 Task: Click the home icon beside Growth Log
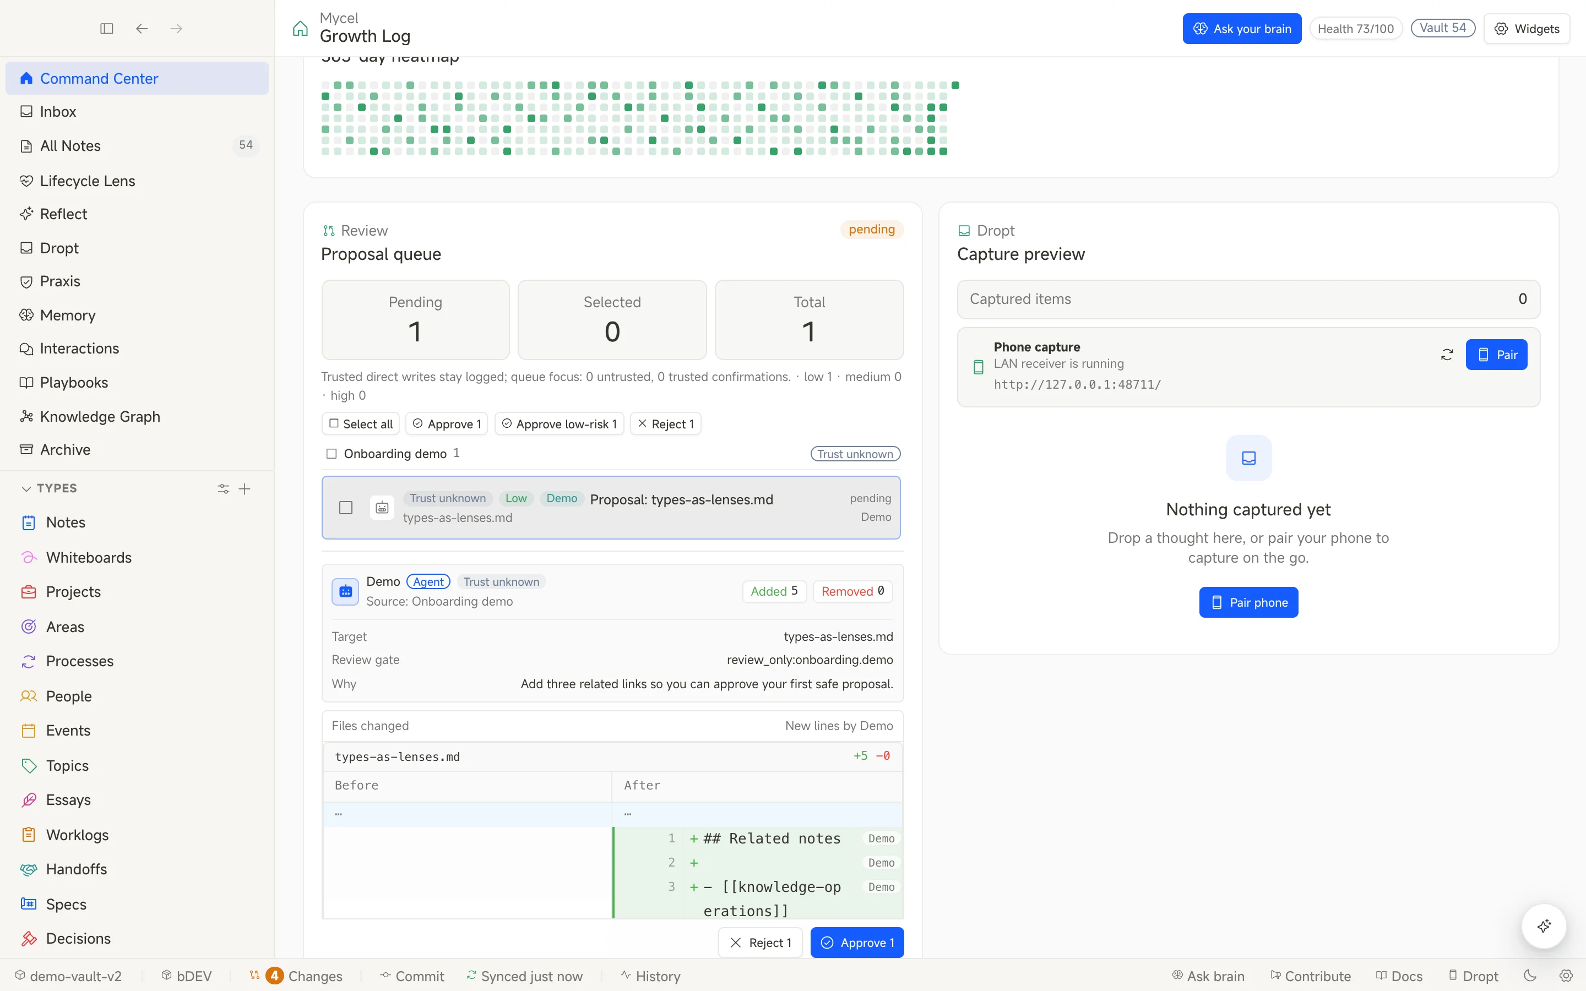pos(300,28)
